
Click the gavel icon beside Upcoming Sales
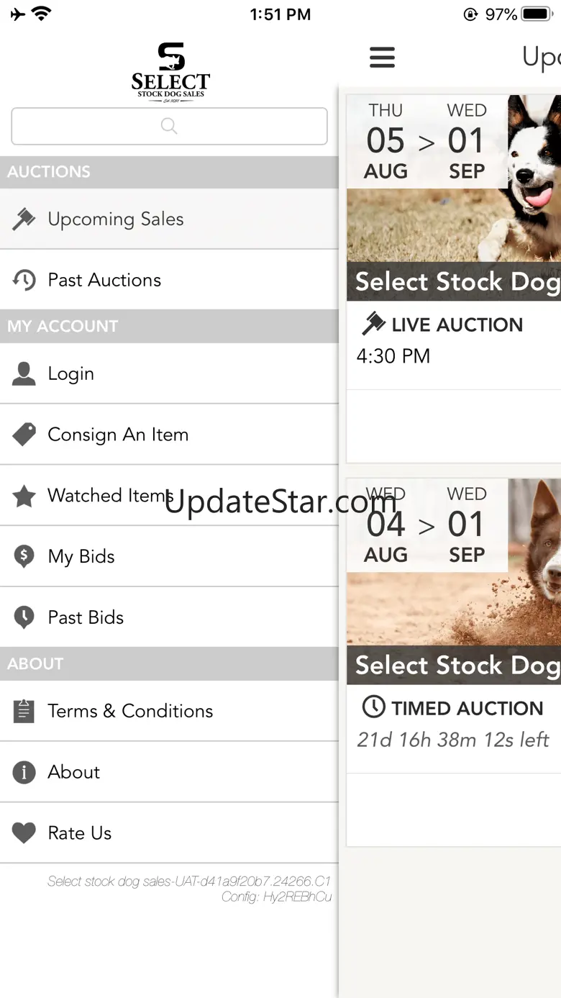tap(24, 219)
